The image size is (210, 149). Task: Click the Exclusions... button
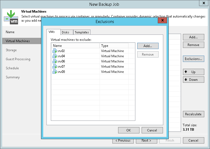(x=194, y=59)
